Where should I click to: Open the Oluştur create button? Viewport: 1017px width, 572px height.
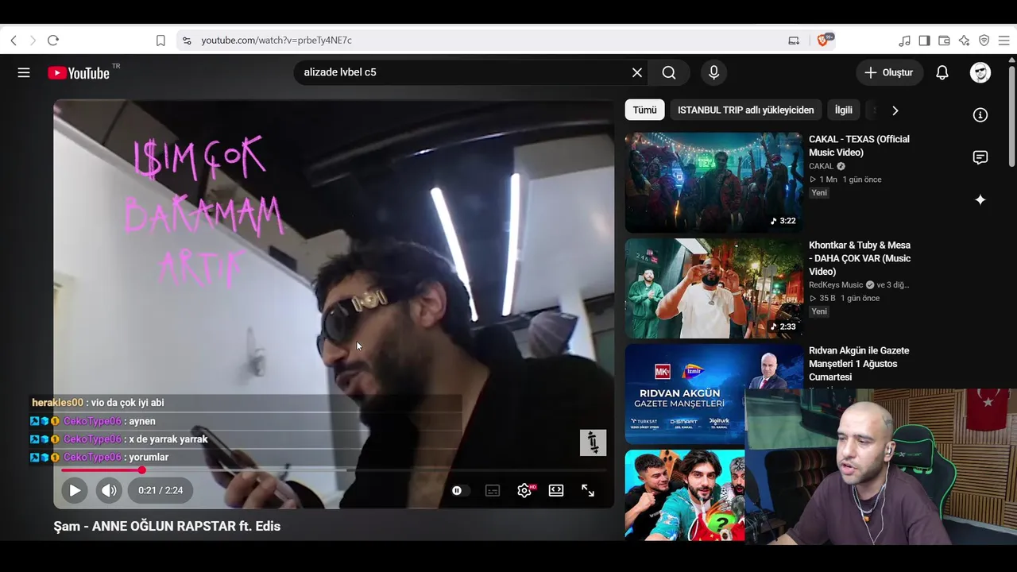click(x=890, y=72)
